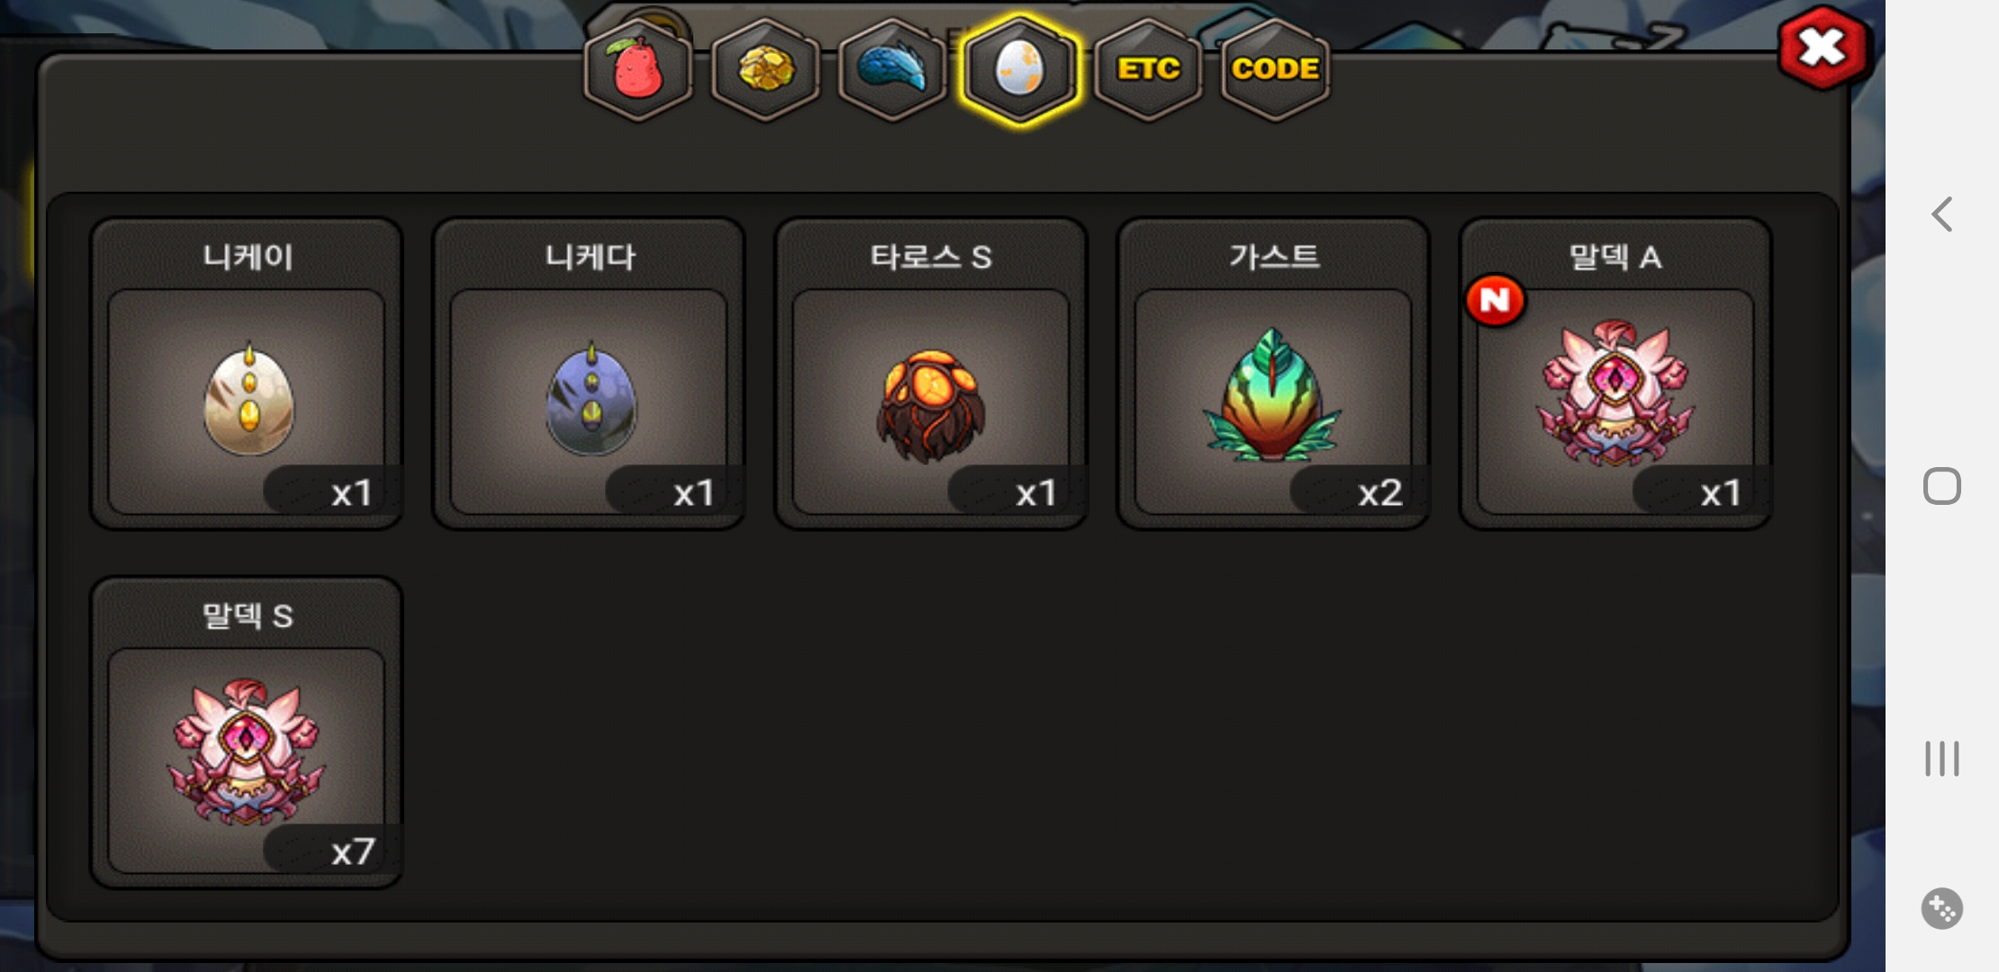Click the 말덱 S x7 count badge
The image size is (1999, 972).
pos(353,851)
